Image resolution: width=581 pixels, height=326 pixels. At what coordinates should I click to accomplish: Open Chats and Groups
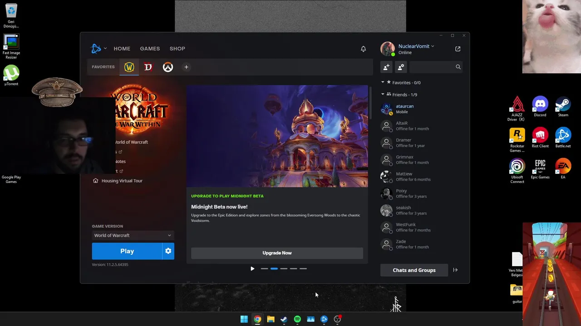click(x=414, y=270)
